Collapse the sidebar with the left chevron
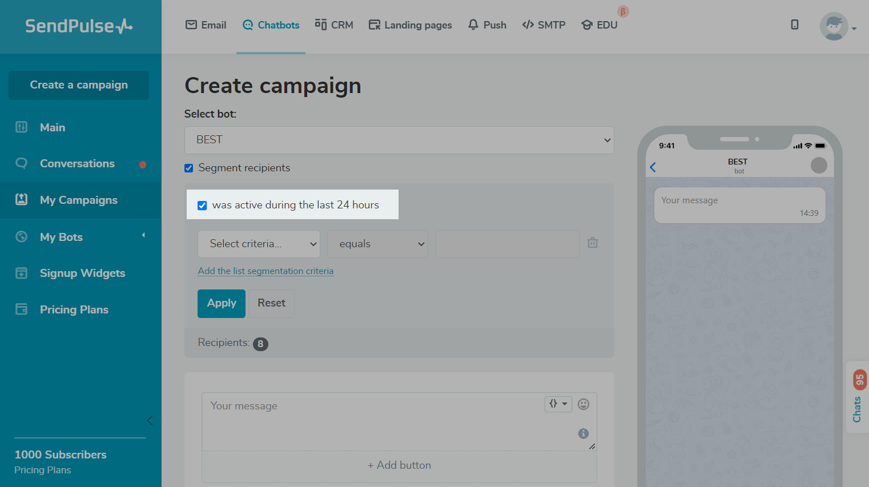 [x=150, y=421]
